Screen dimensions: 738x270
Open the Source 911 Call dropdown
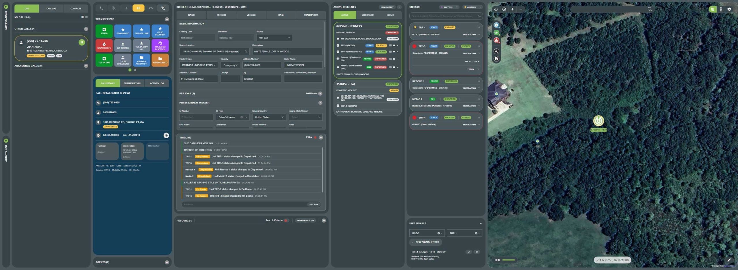tap(274, 38)
